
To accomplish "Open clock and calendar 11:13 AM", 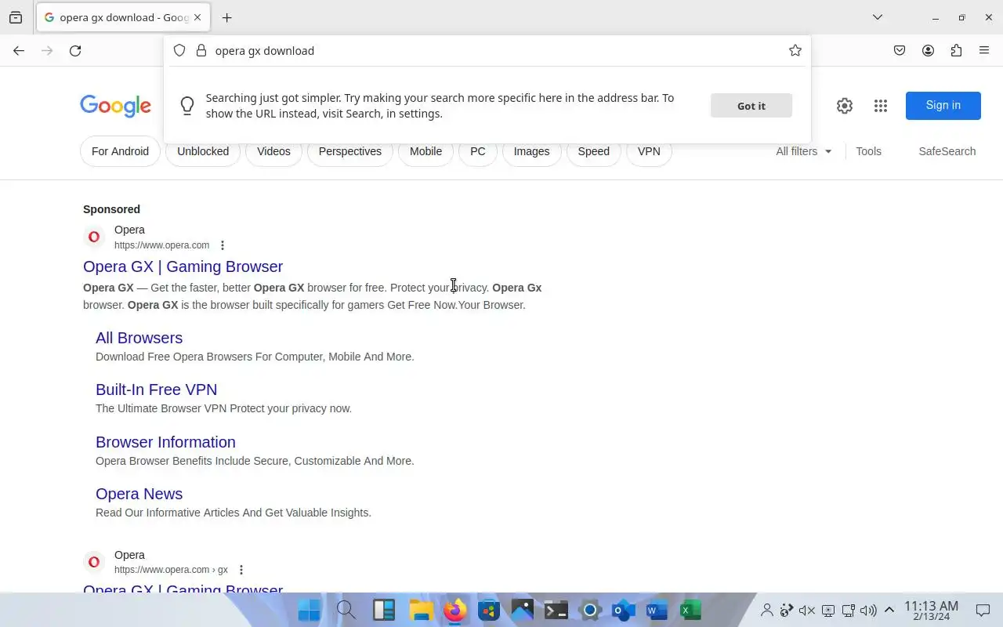I will (x=931, y=611).
